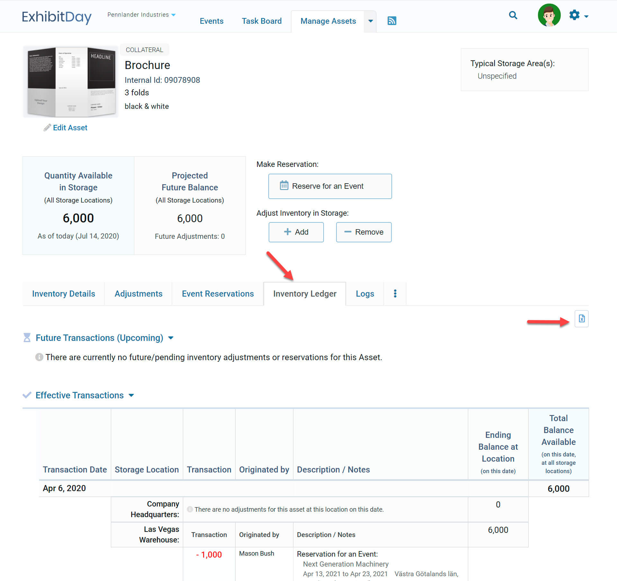Click the plus icon on the Add button

287,232
